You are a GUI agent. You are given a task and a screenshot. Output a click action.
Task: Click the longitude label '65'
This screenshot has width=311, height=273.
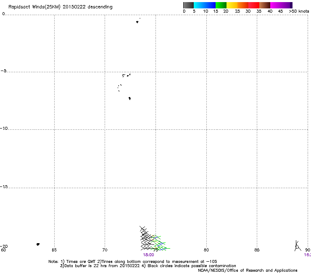54,250
